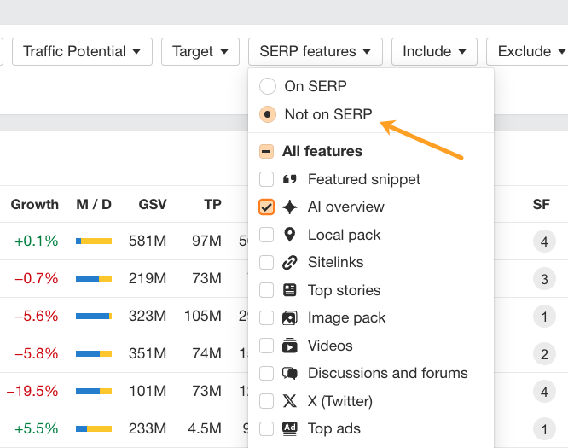Click the mobile/desktop bar in the 233M row
Viewport: 568px width, 448px height.
click(x=94, y=428)
